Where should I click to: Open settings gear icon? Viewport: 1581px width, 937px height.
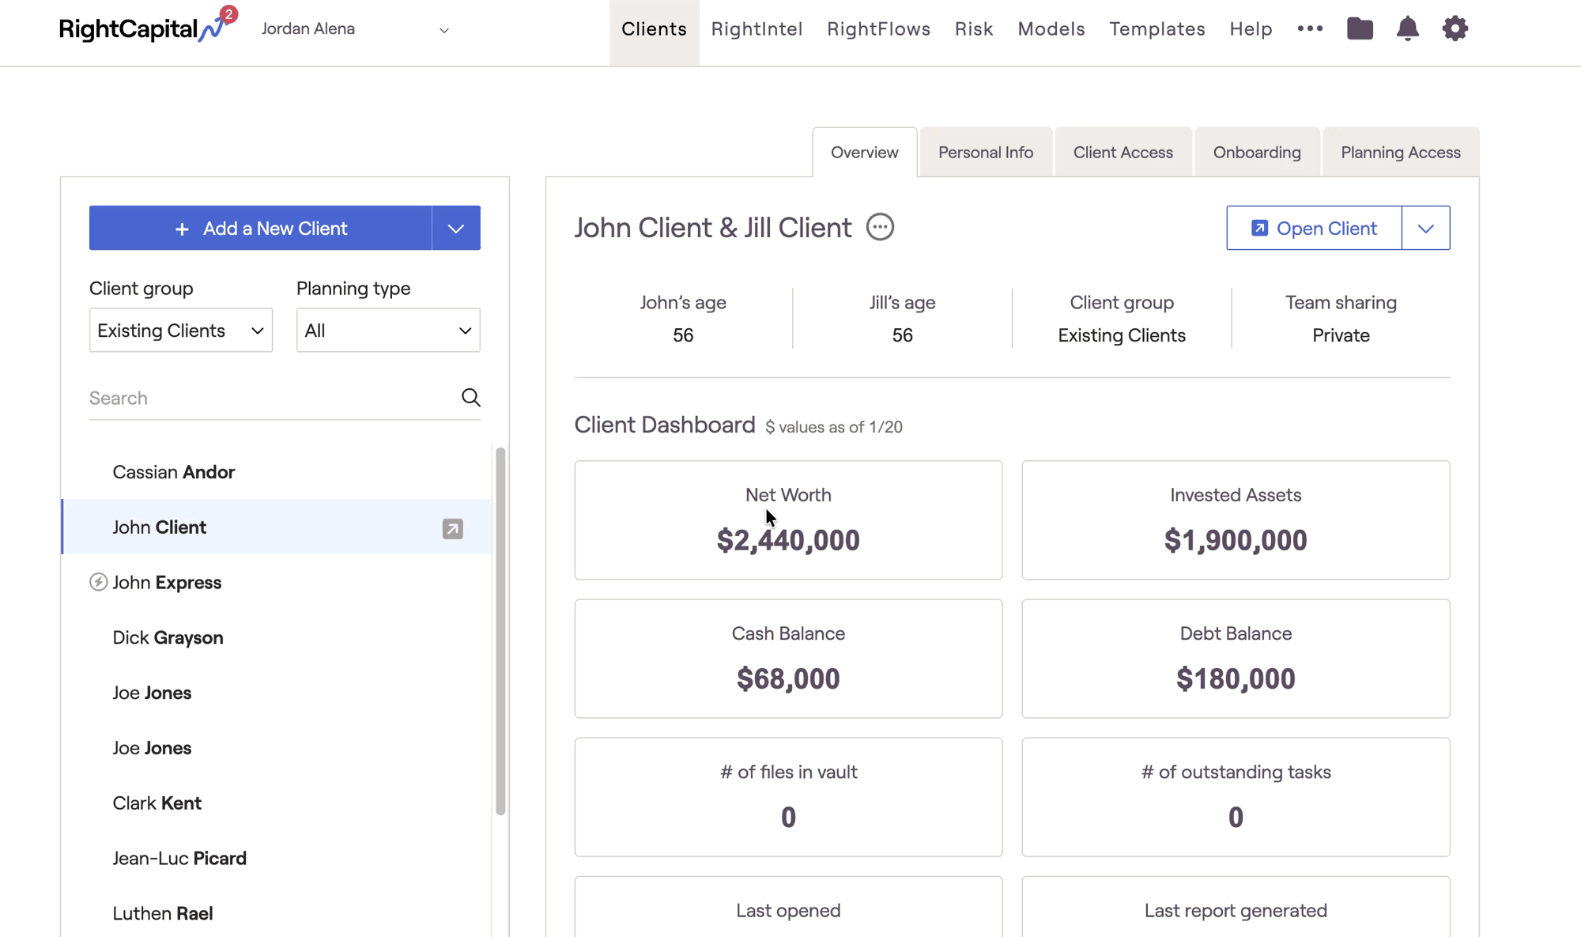pyautogui.click(x=1455, y=28)
